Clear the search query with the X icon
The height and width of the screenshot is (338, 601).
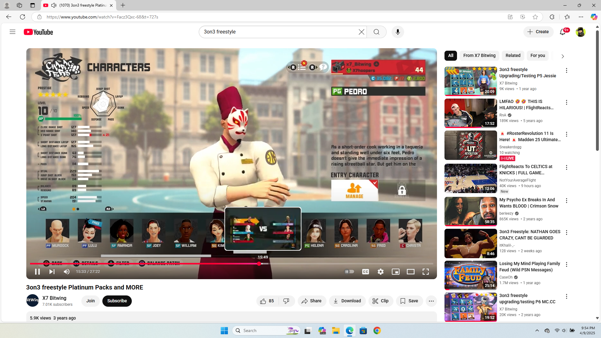pos(361,32)
